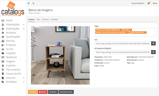Remove the 1936353 tag
The image size is (159, 96).
131,30
